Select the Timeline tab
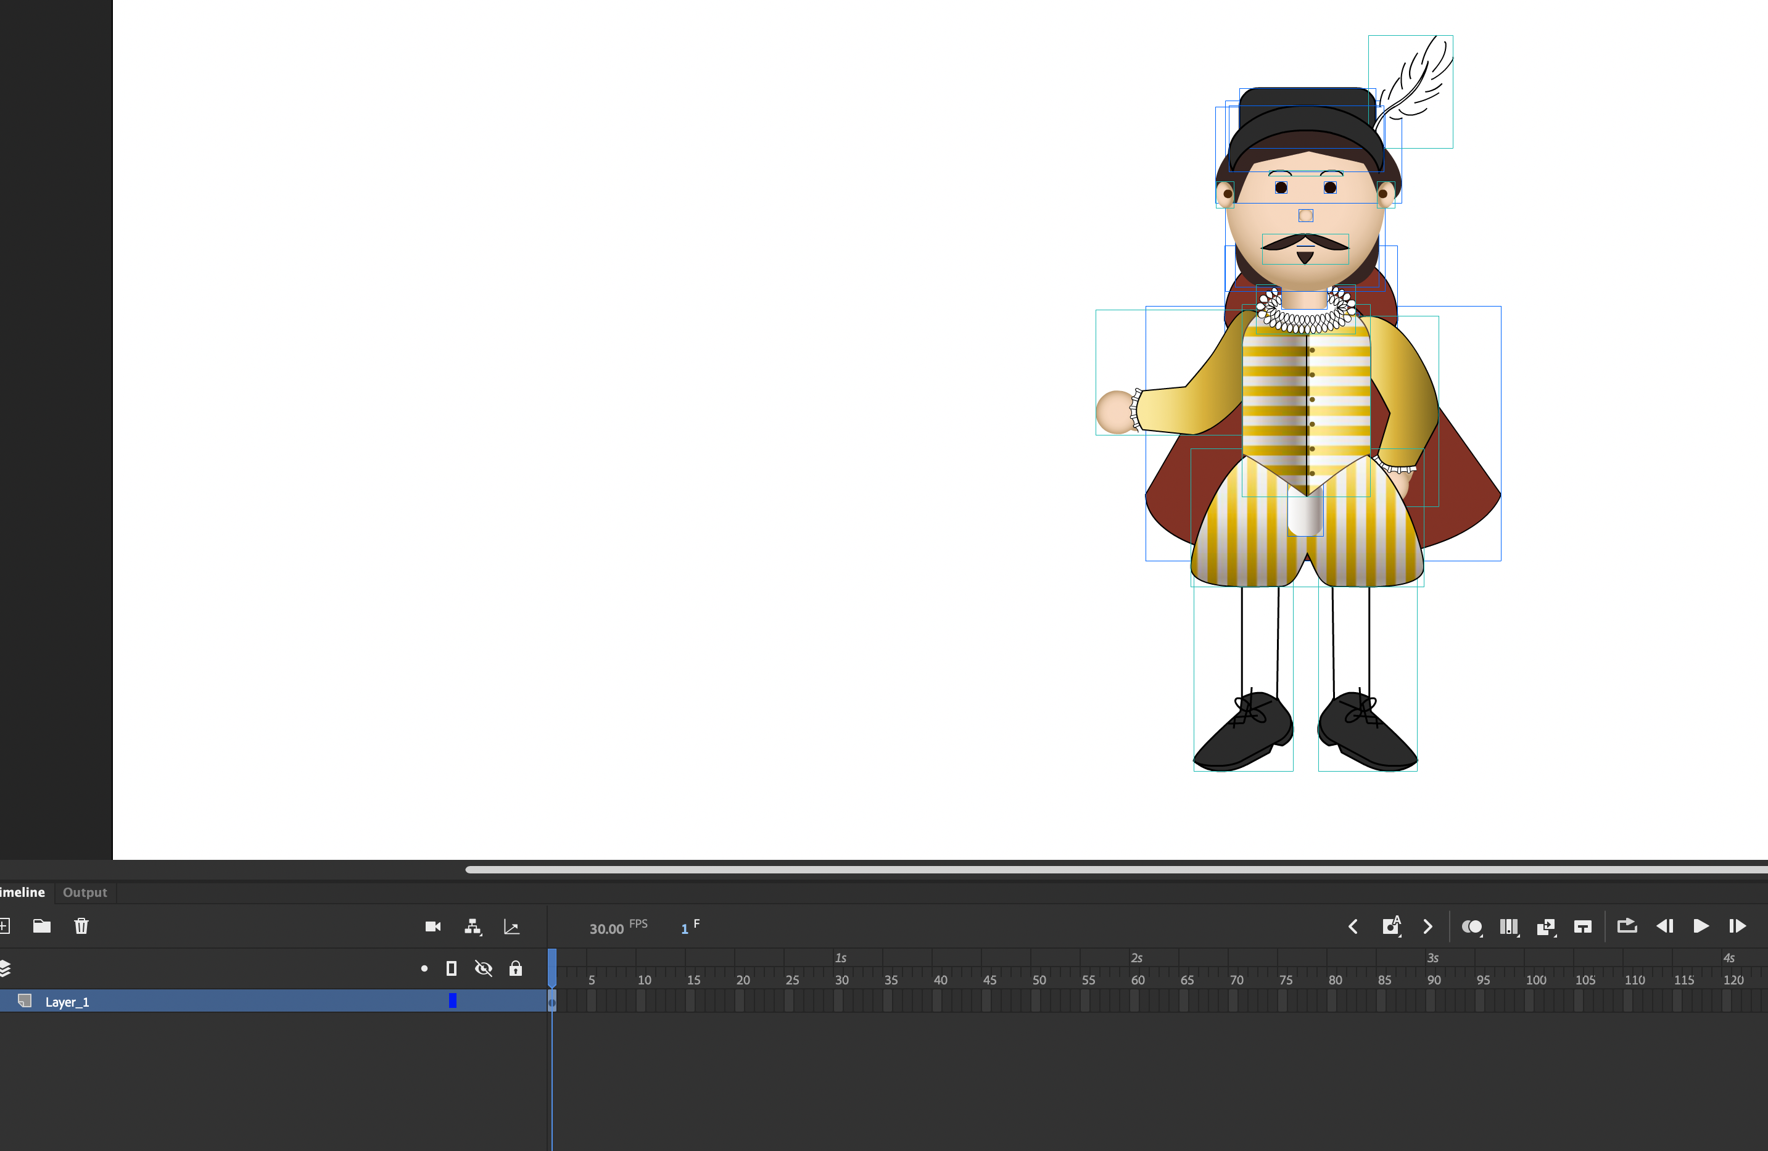This screenshot has height=1151, width=1768. [22, 893]
